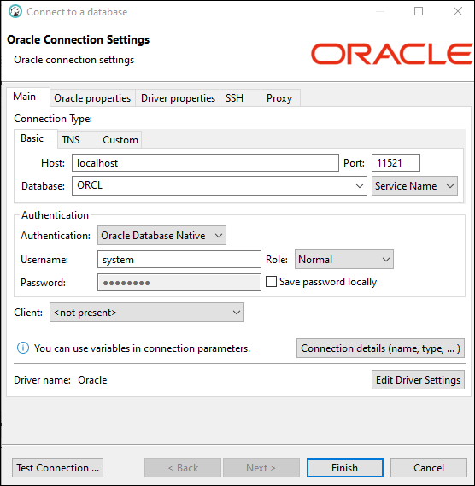
Task: Open the Database name dropdown arrow
Action: click(x=360, y=186)
